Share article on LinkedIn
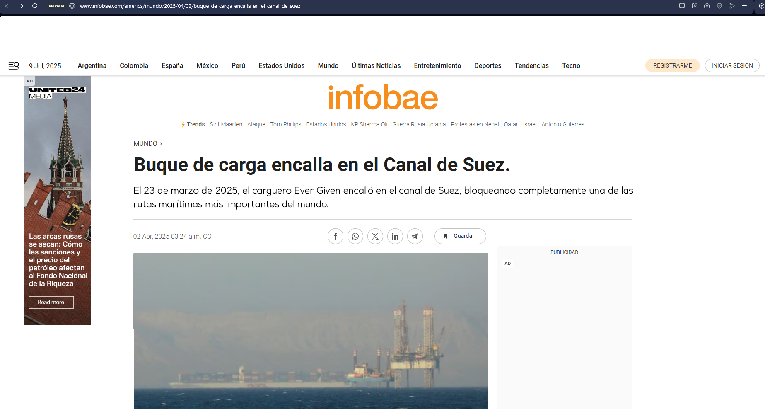Viewport: 765px width, 409px height. [x=395, y=236]
